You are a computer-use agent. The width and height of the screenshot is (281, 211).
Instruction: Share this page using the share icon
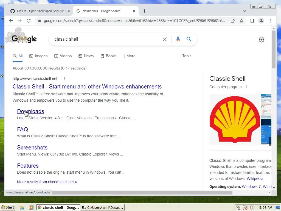233,21
